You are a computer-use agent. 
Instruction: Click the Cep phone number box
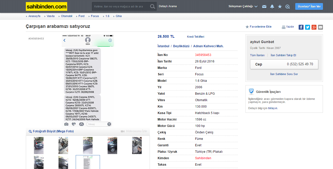pos(284,64)
